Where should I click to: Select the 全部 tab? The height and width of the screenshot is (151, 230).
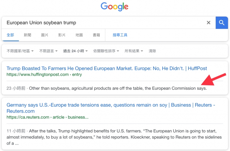pyautogui.click(x=10, y=35)
